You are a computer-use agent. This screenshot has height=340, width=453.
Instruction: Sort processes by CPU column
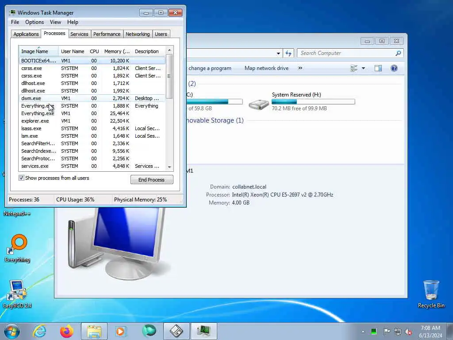[x=94, y=51]
